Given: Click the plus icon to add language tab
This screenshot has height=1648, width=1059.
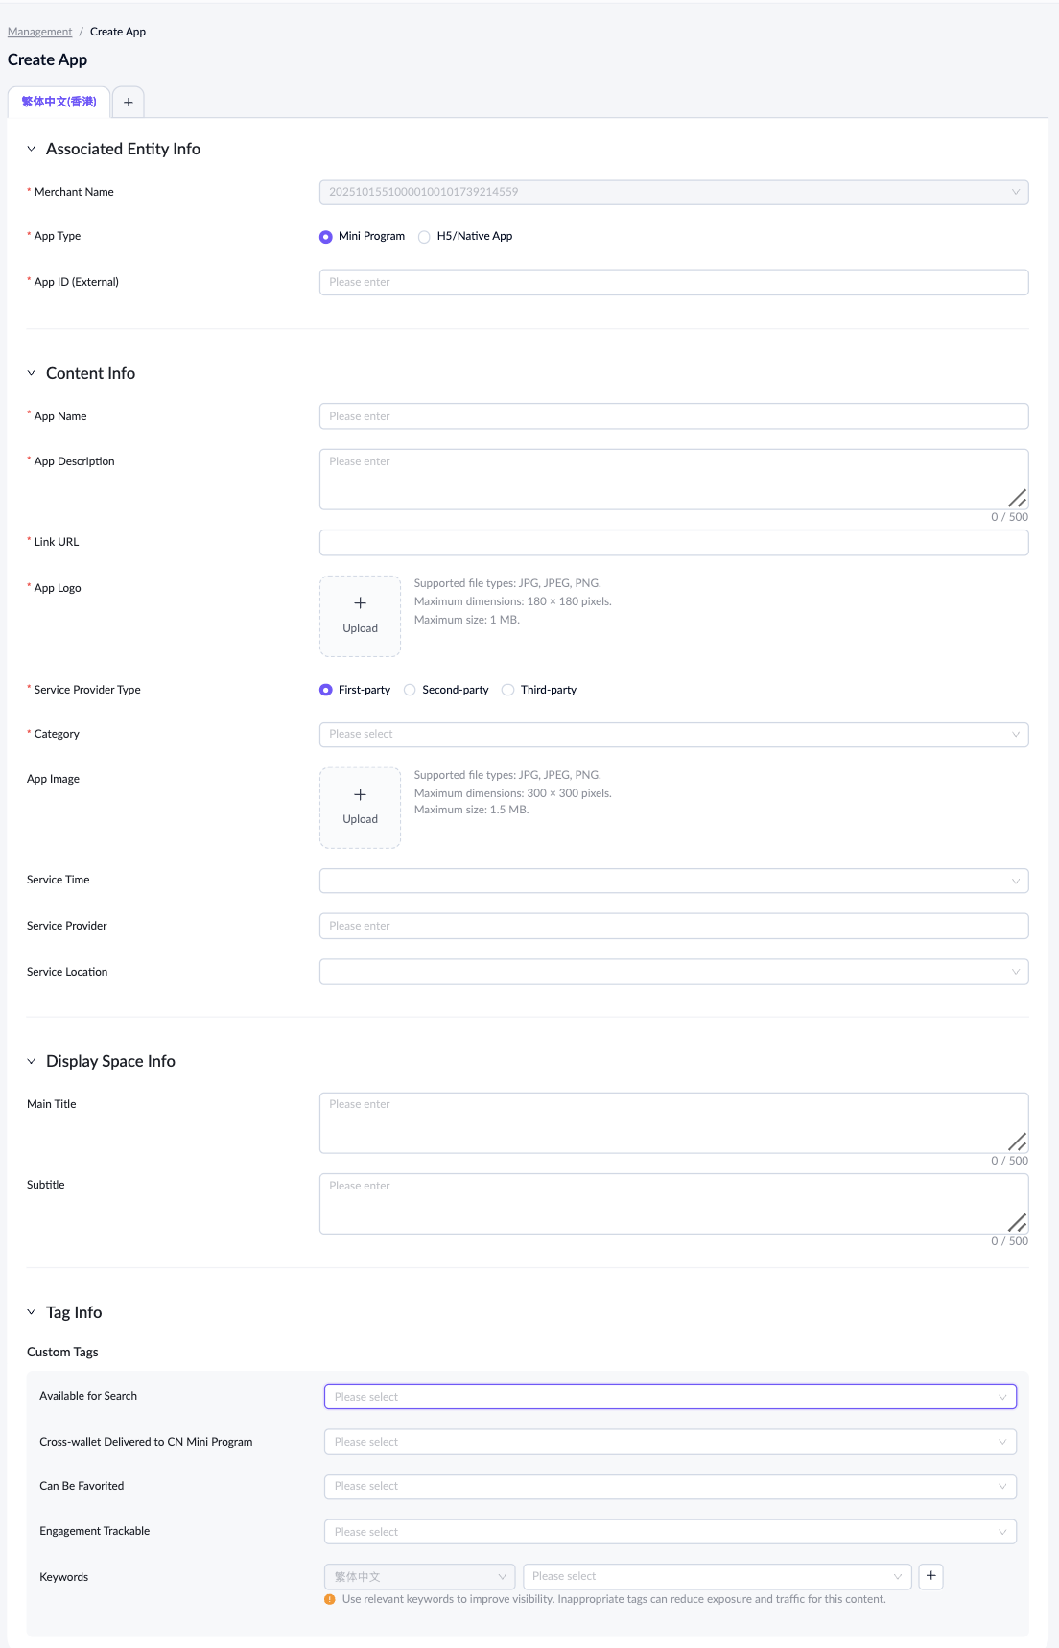Looking at the screenshot, I should tap(128, 103).
